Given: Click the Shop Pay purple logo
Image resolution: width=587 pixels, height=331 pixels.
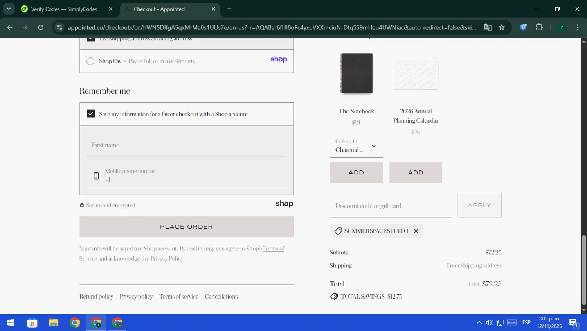Looking at the screenshot, I should [x=279, y=59].
